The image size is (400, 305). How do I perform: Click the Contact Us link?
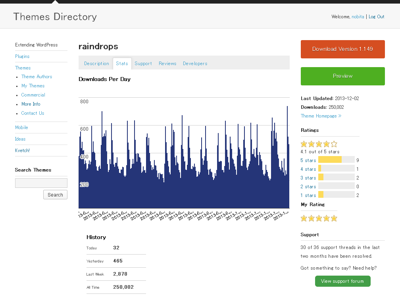33,113
